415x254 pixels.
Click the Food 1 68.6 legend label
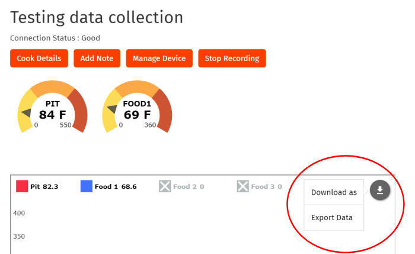click(116, 187)
